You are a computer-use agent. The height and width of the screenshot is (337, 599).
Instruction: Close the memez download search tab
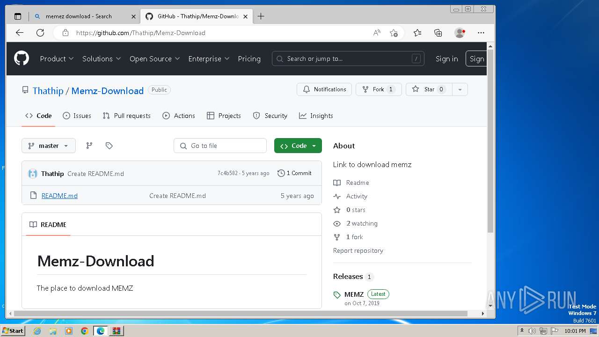click(x=133, y=16)
